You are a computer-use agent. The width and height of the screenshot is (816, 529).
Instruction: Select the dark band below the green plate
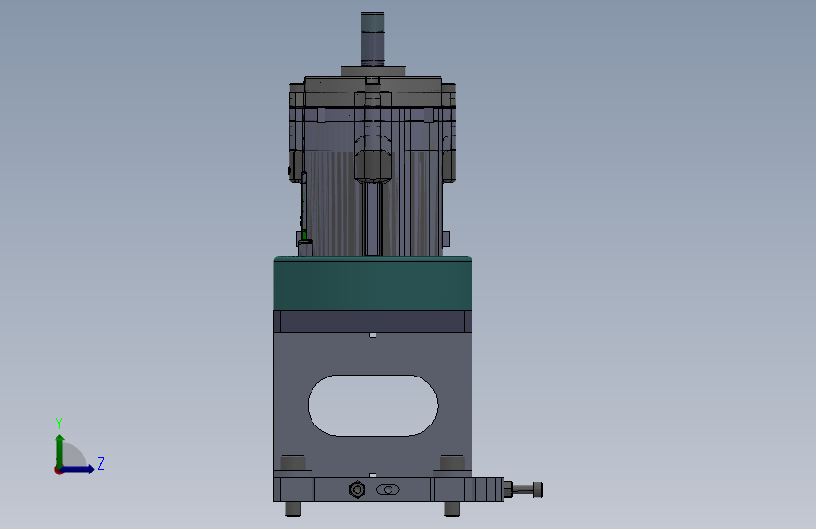(x=373, y=322)
